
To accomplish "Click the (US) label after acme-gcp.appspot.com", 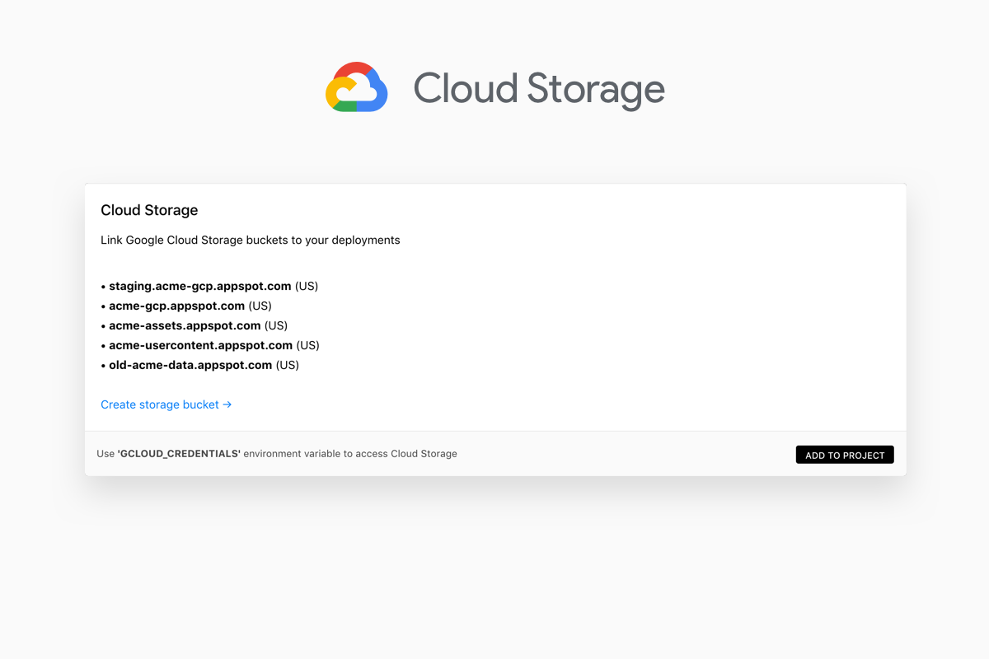I will pyautogui.click(x=260, y=306).
